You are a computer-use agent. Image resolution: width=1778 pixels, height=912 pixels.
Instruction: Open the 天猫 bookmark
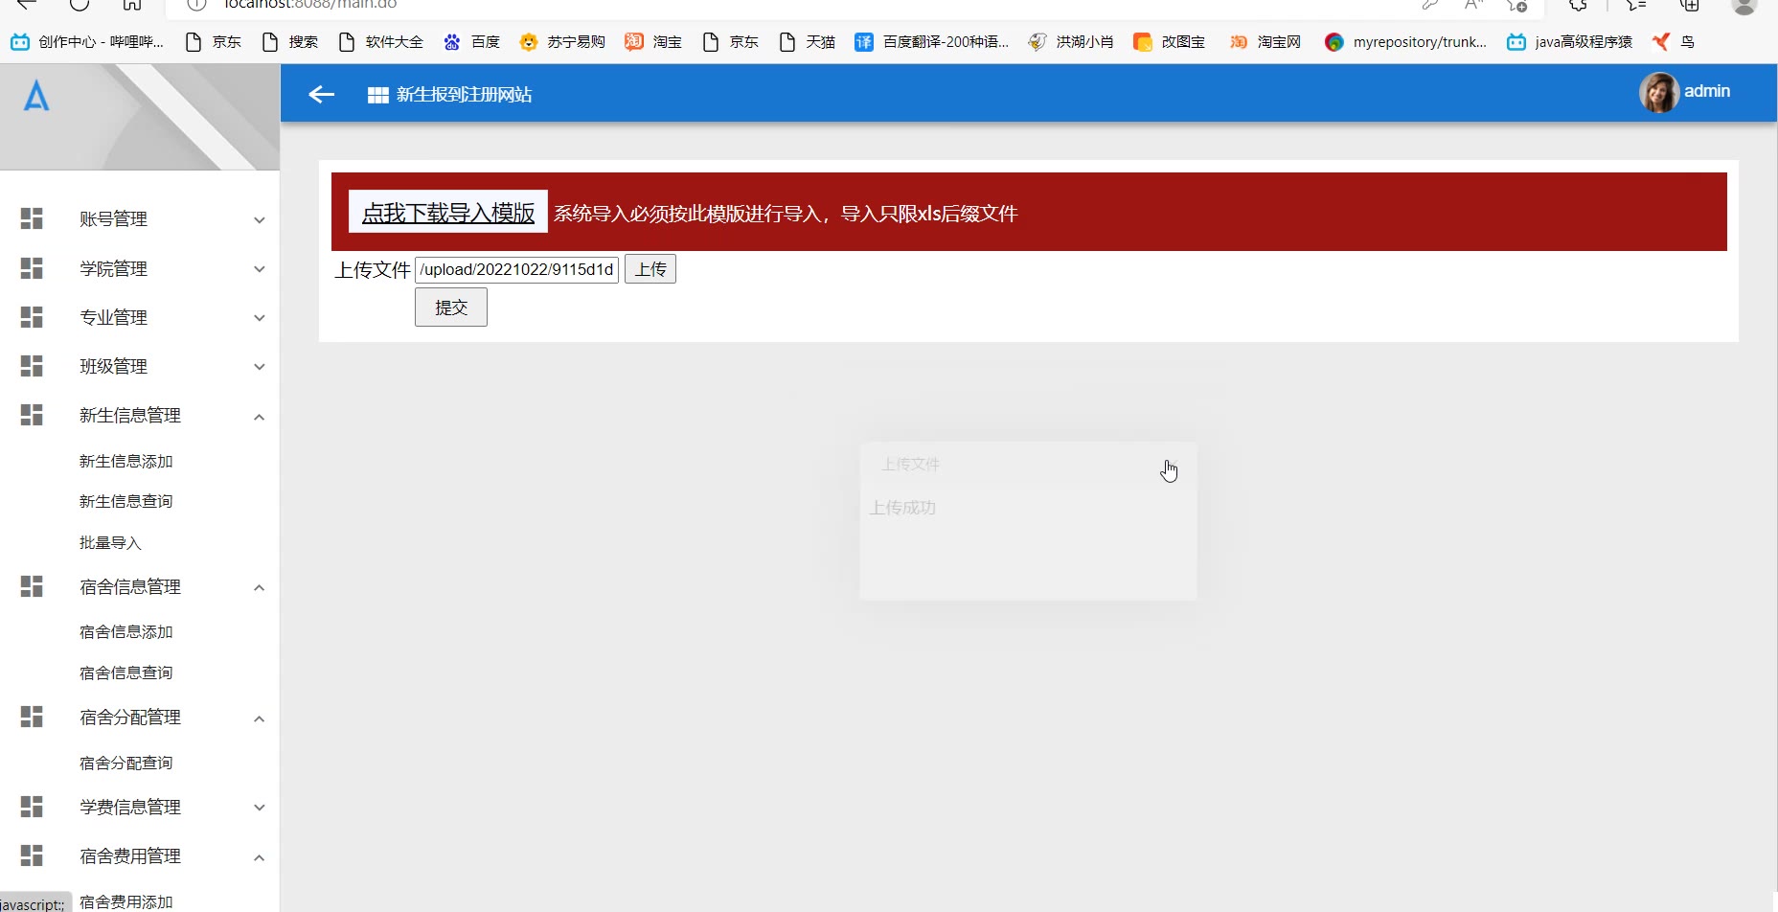tap(807, 41)
